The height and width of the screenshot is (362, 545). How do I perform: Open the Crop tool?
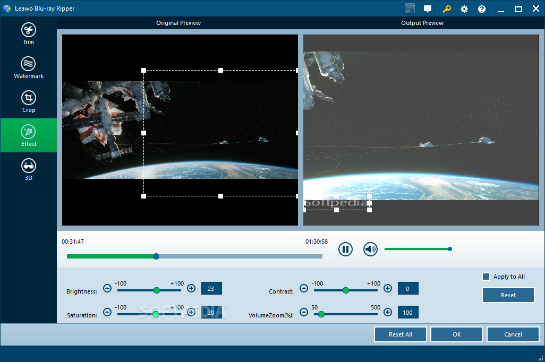tap(29, 102)
